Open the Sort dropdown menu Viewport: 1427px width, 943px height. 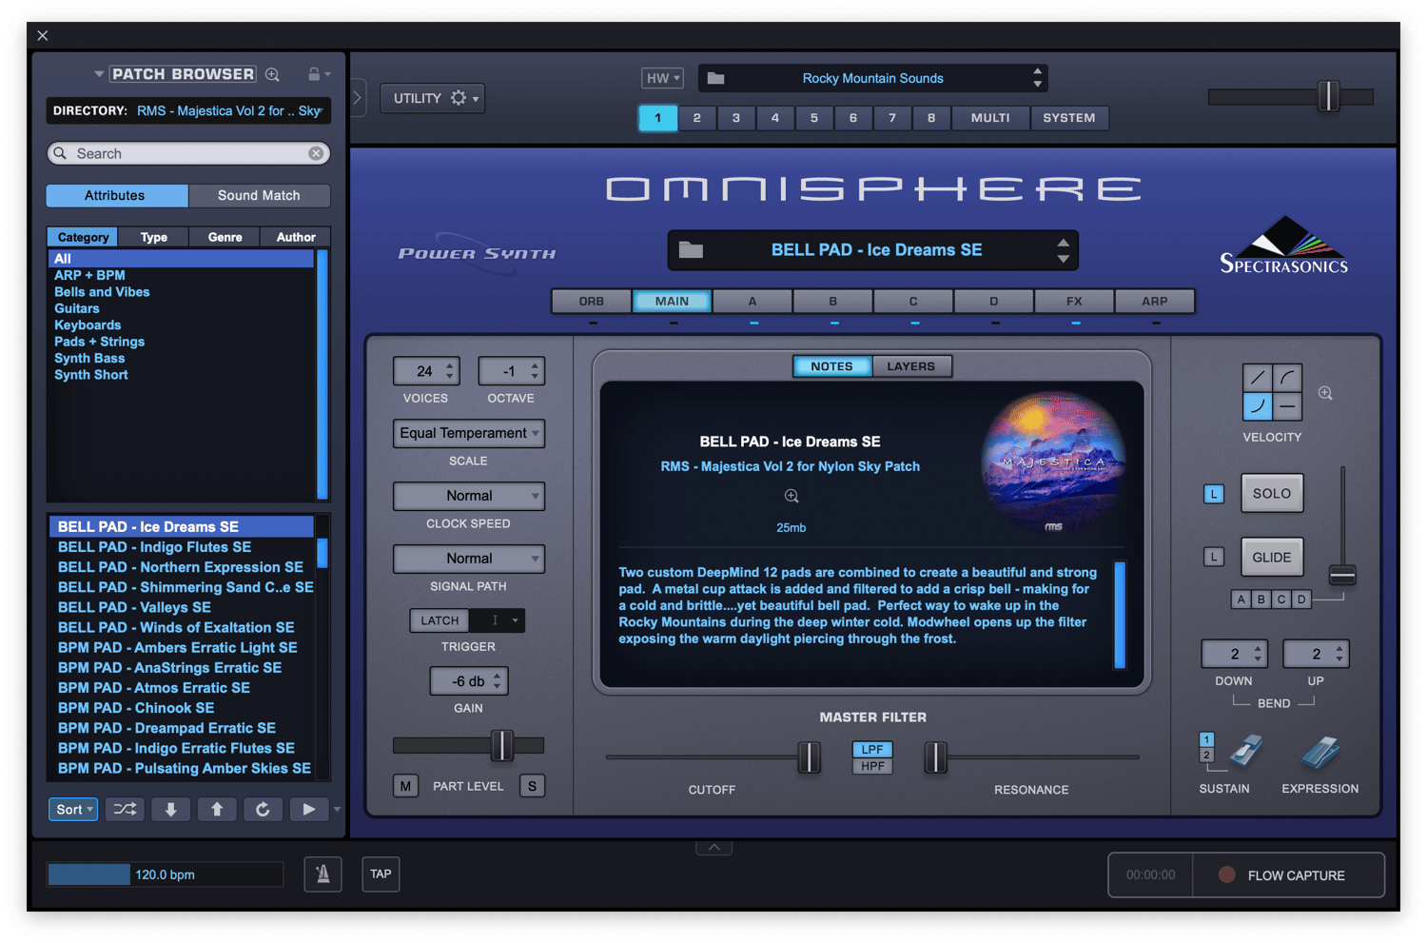[73, 810]
